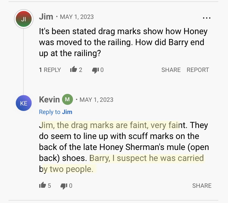
Task: Share Kevin's reply
Action: coord(202,185)
